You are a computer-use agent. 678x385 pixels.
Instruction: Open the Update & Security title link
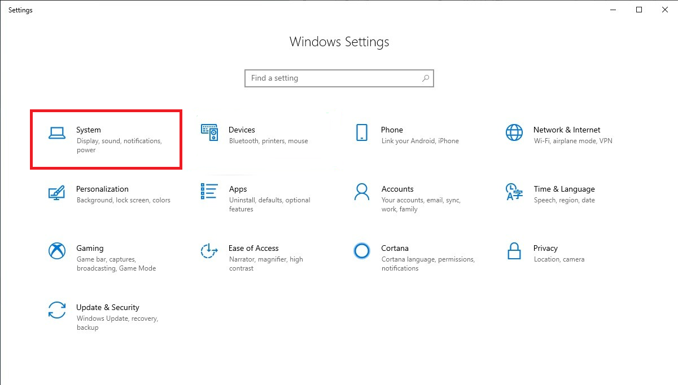(108, 307)
